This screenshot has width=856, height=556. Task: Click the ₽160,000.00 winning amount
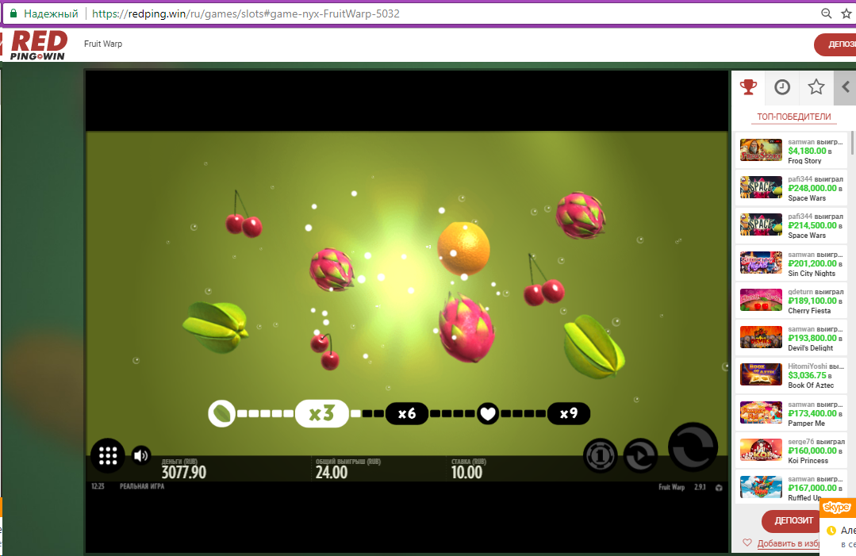pyautogui.click(x=812, y=451)
